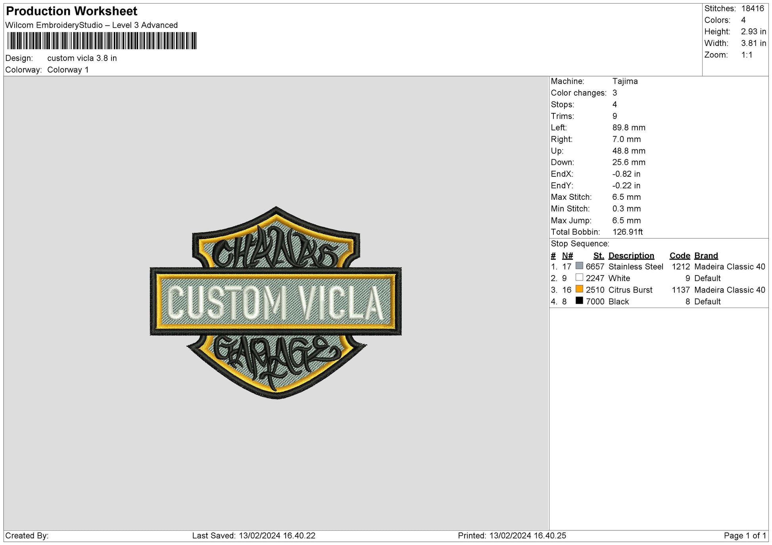This screenshot has width=772, height=545.
Task: Click the Description column header
Action: tap(632, 255)
